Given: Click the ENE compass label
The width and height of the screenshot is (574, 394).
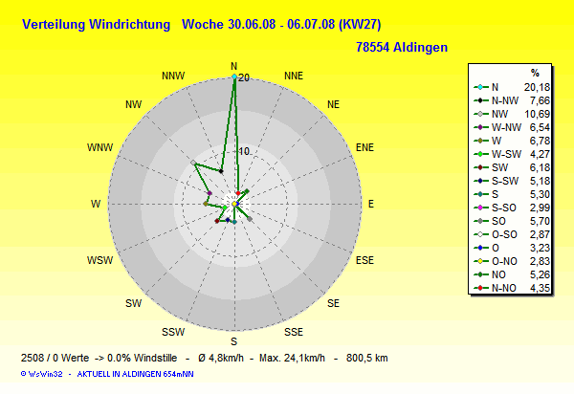Looking at the screenshot, I should pyautogui.click(x=364, y=147).
